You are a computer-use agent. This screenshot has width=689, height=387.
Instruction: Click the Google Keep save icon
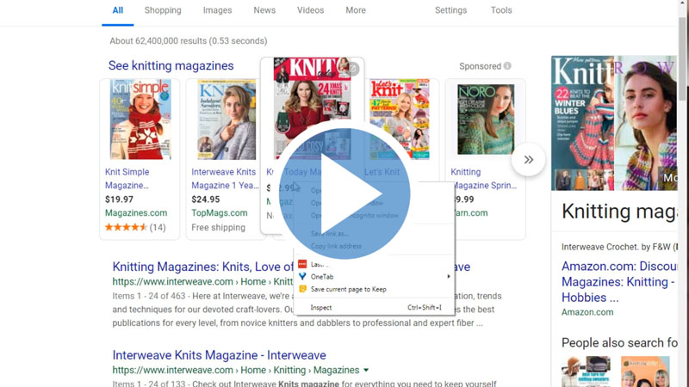click(x=302, y=289)
